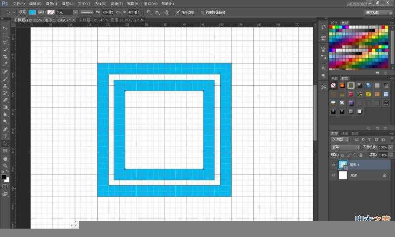
Task: Click the height H input field
Action: tap(133, 12)
